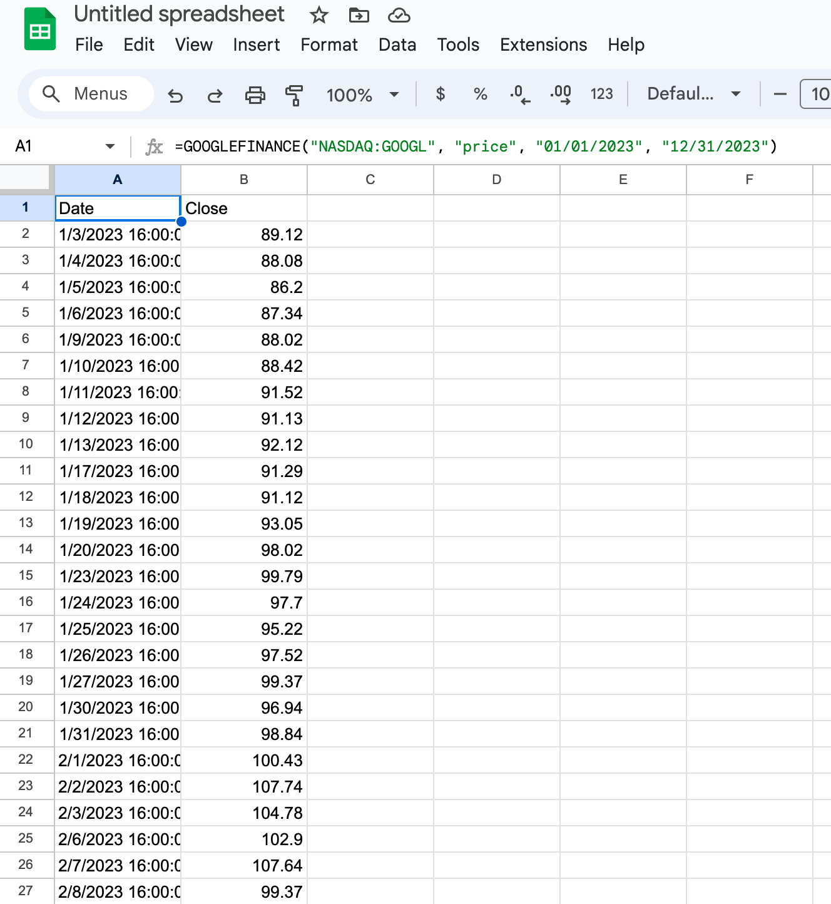Activate the Paint format tool
831x904 pixels.
point(293,95)
